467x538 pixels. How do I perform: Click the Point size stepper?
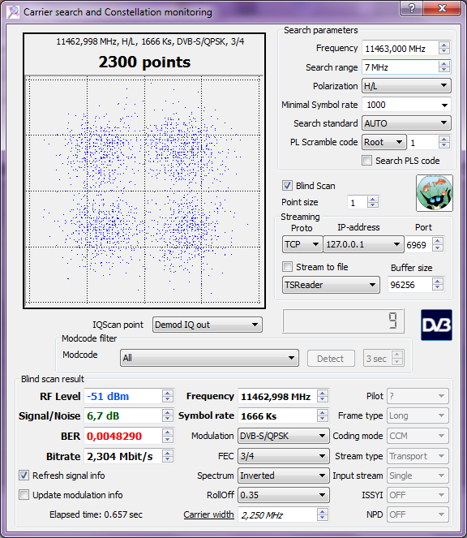coord(373,202)
